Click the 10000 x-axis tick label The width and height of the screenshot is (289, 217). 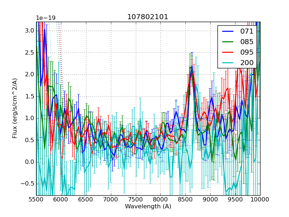click(x=260, y=199)
